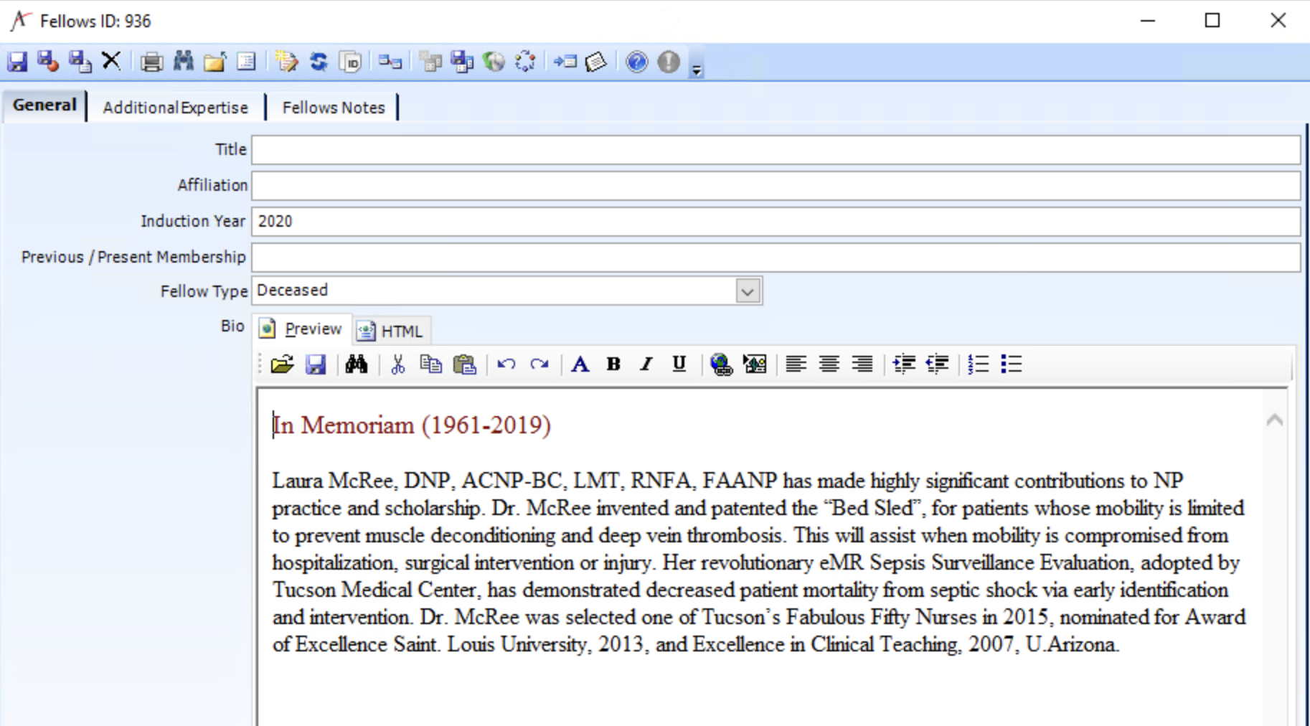Toggle underline formatting in Bio editor
This screenshot has height=726, width=1310.
pos(679,364)
